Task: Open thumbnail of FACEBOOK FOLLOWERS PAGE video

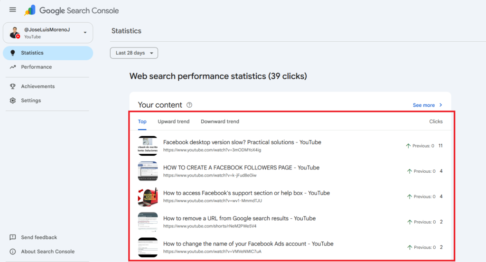Action: pyautogui.click(x=148, y=171)
